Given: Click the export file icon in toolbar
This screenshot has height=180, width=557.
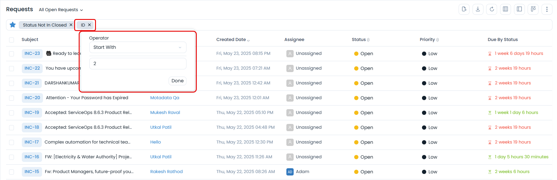Looking at the screenshot, I should [x=464, y=9].
